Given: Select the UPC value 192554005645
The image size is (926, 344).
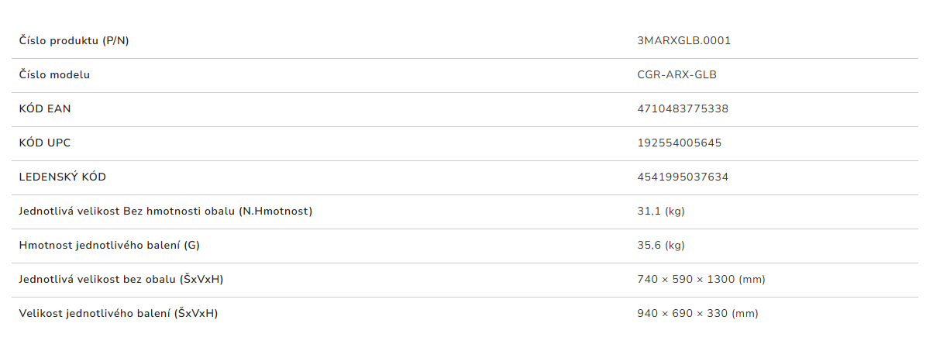Looking at the screenshot, I should coord(680,143).
